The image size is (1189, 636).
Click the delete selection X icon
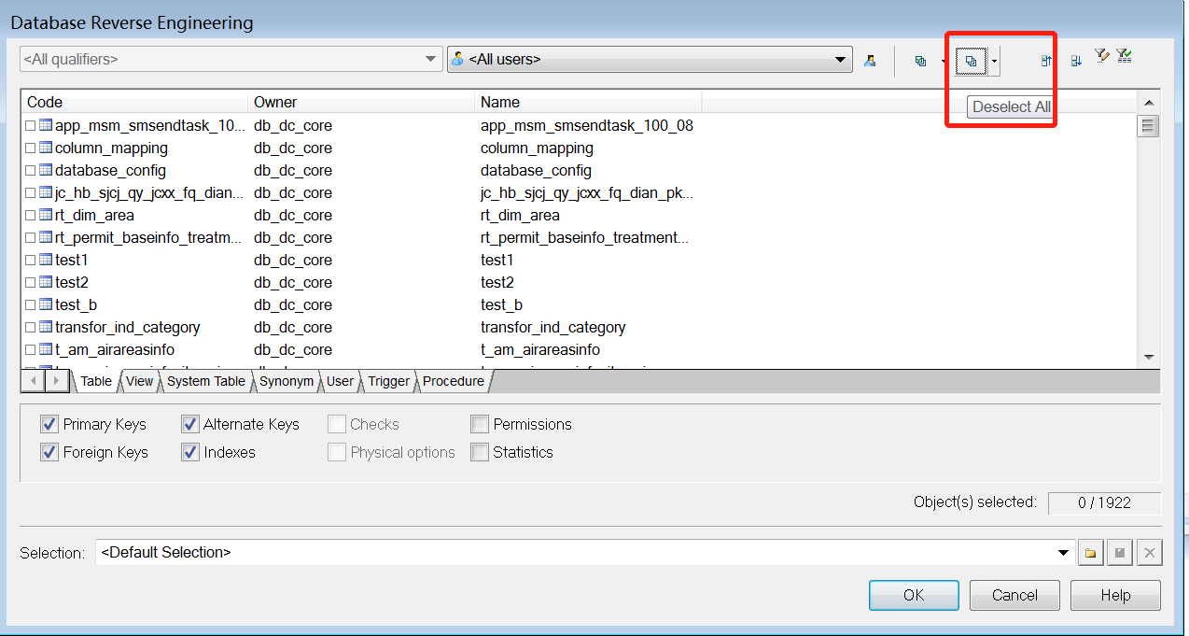[x=1150, y=553]
